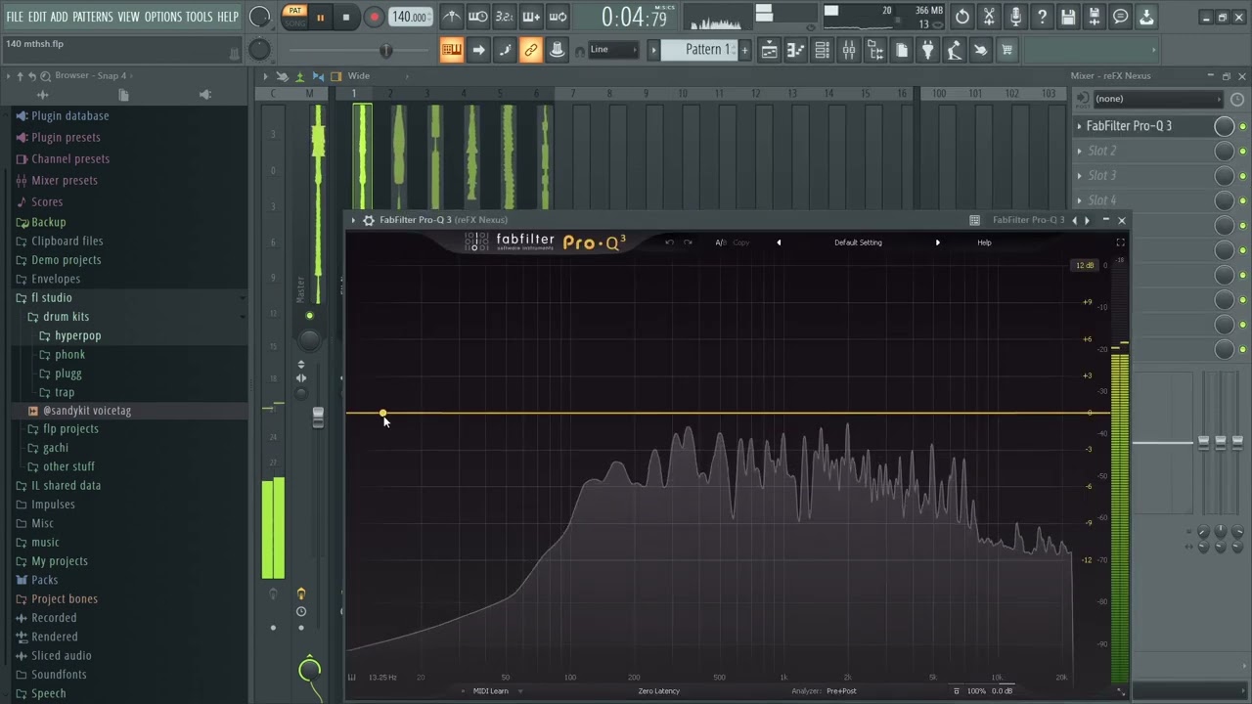Click the FabFilter Pro-Q 3 mixer slot
Image resolution: width=1252 pixels, height=704 pixels.
point(1129,125)
